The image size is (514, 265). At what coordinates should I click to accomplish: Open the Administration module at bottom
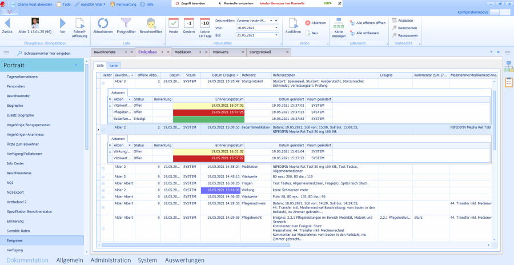click(110, 260)
